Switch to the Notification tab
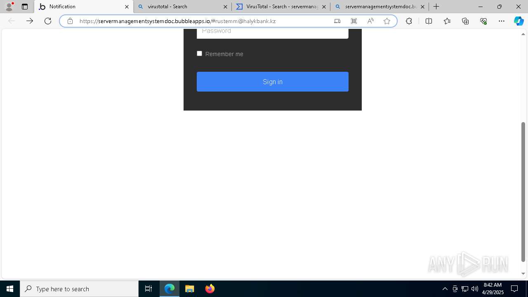Image resolution: width=528 pixels, height=297 pixels. coord(84,7)
